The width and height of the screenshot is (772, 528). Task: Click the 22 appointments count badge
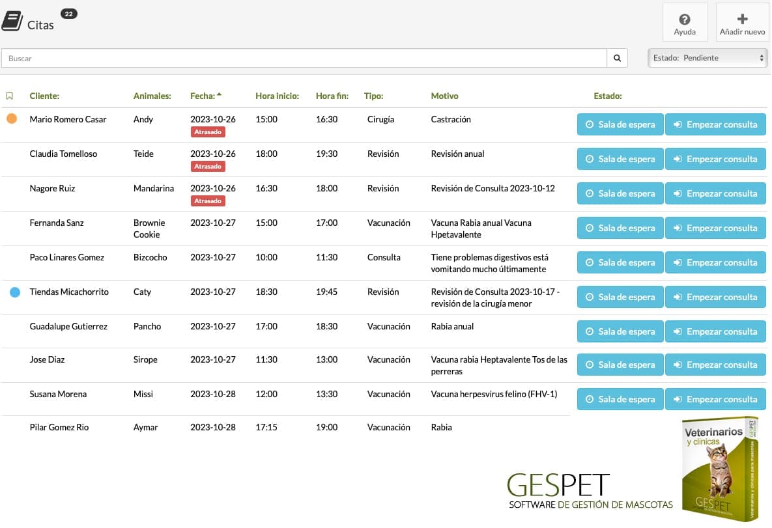coord(69,14)
